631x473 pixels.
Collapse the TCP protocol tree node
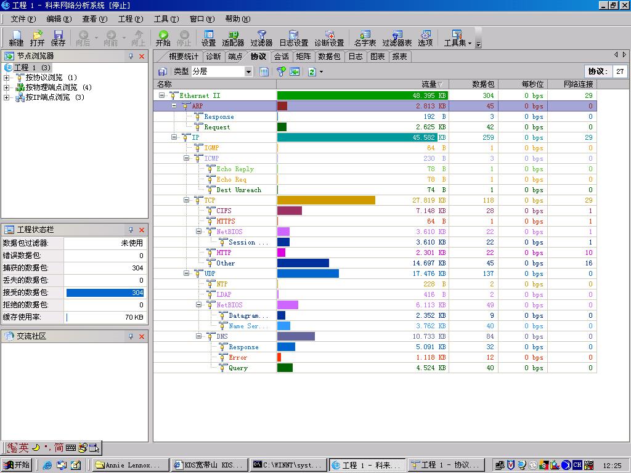(x=187, y=200)
